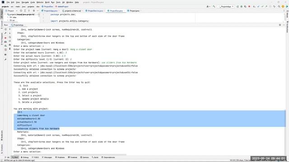Open the Refactor menu
The height and width of the screenshot is (162, 289).
pyautogui.click(x=40, y=2)
